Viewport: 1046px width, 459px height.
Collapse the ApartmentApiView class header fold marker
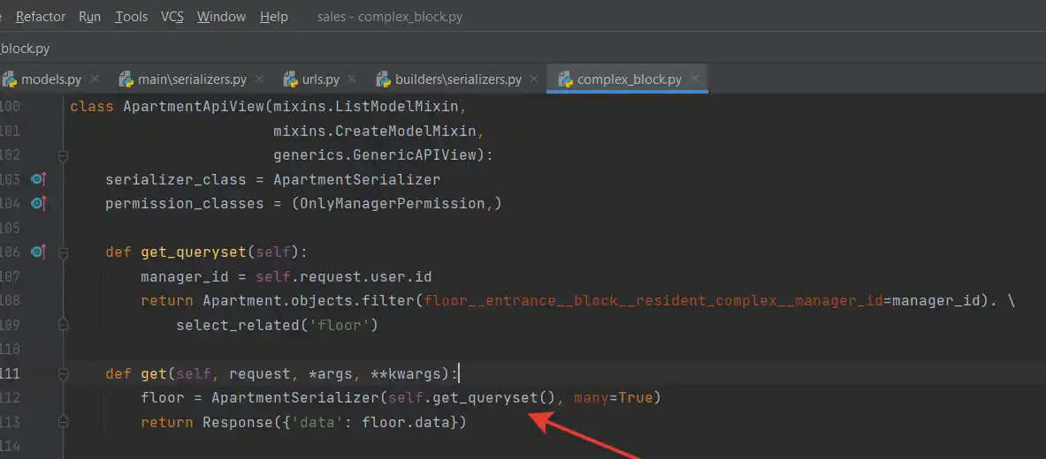pos(63,155)
